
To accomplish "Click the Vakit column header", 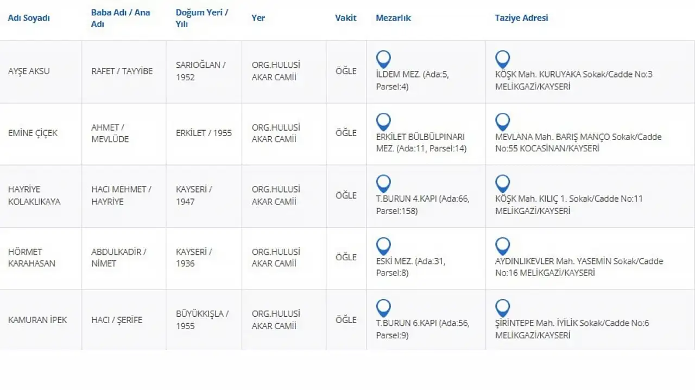I will pyautogui.click(x=346, y=18).
